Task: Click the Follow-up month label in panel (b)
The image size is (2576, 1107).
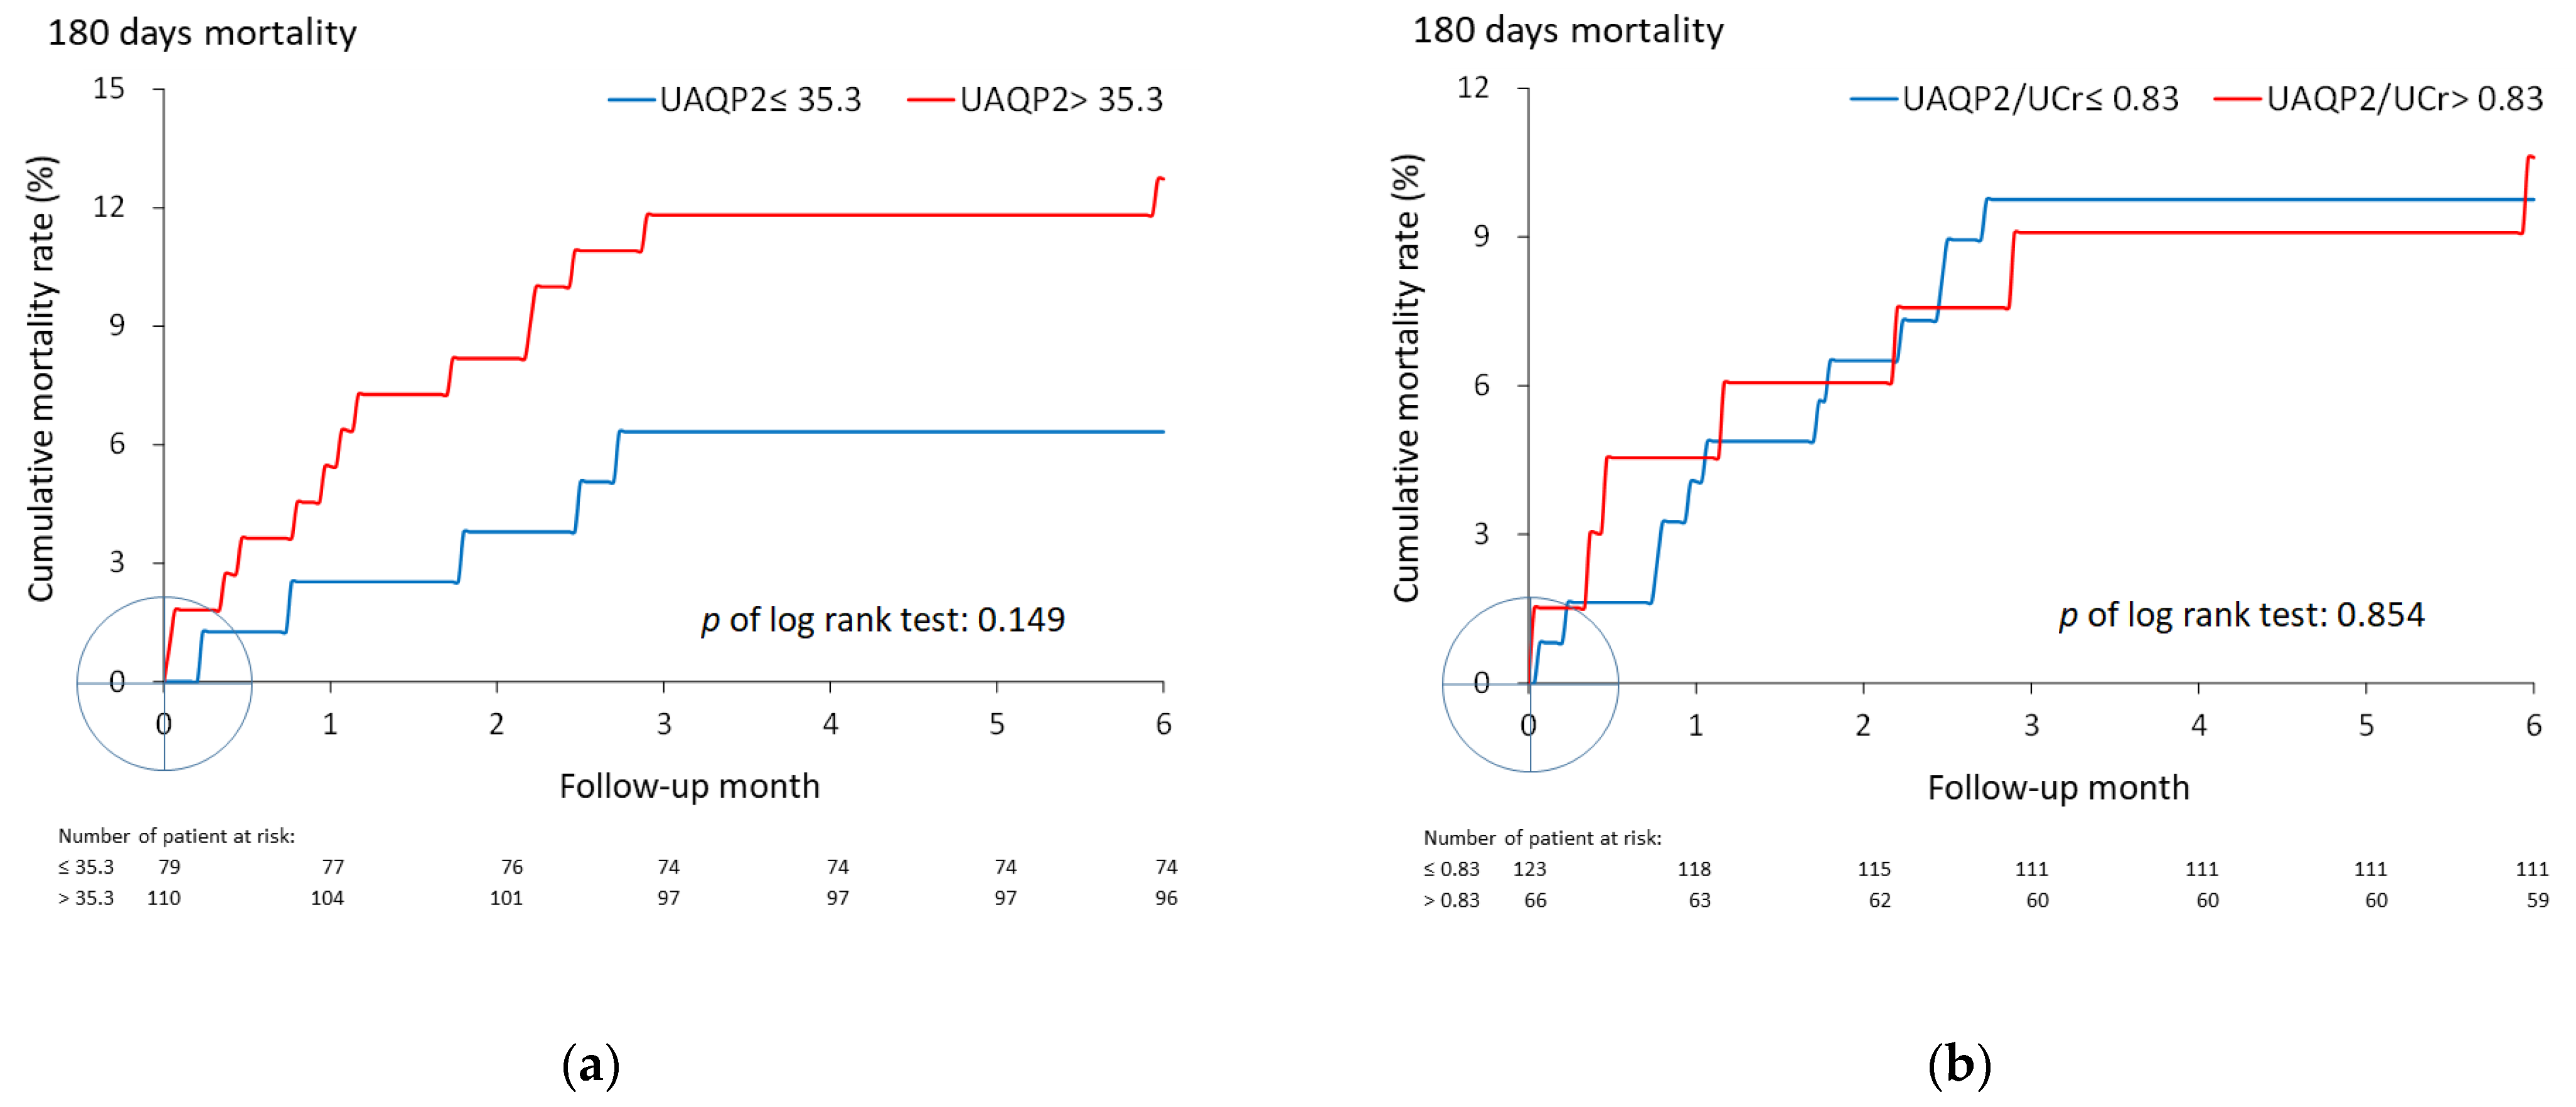Action: (x=2058, y=787)
